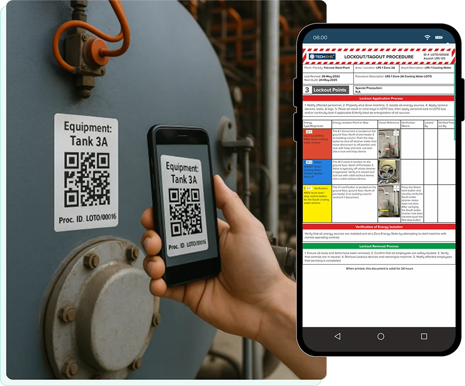
Task: Click the Verification Means column header
Action: pos(412,124)
